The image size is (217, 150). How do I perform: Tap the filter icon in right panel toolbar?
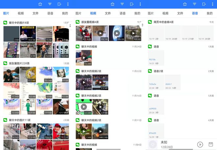(x=195, y=4)
